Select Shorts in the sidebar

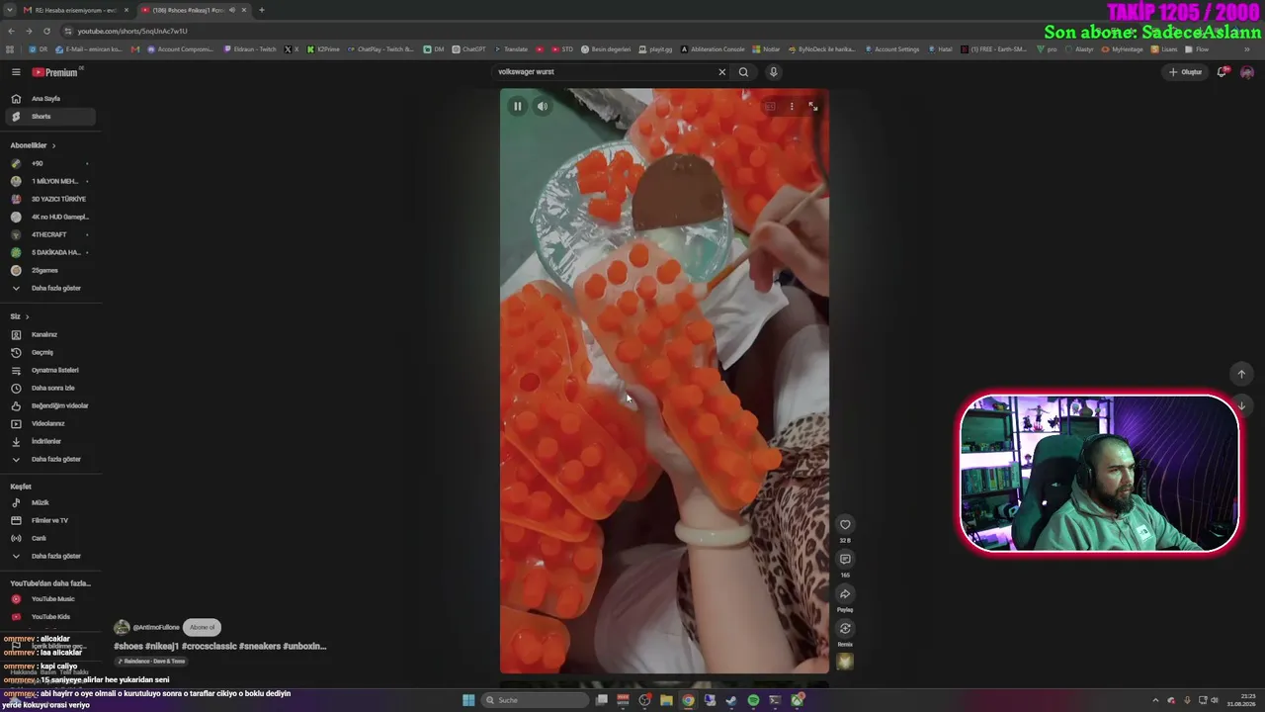(49, 117)
